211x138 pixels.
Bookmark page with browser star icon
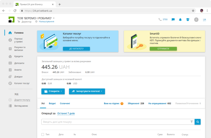click(193, 11)
